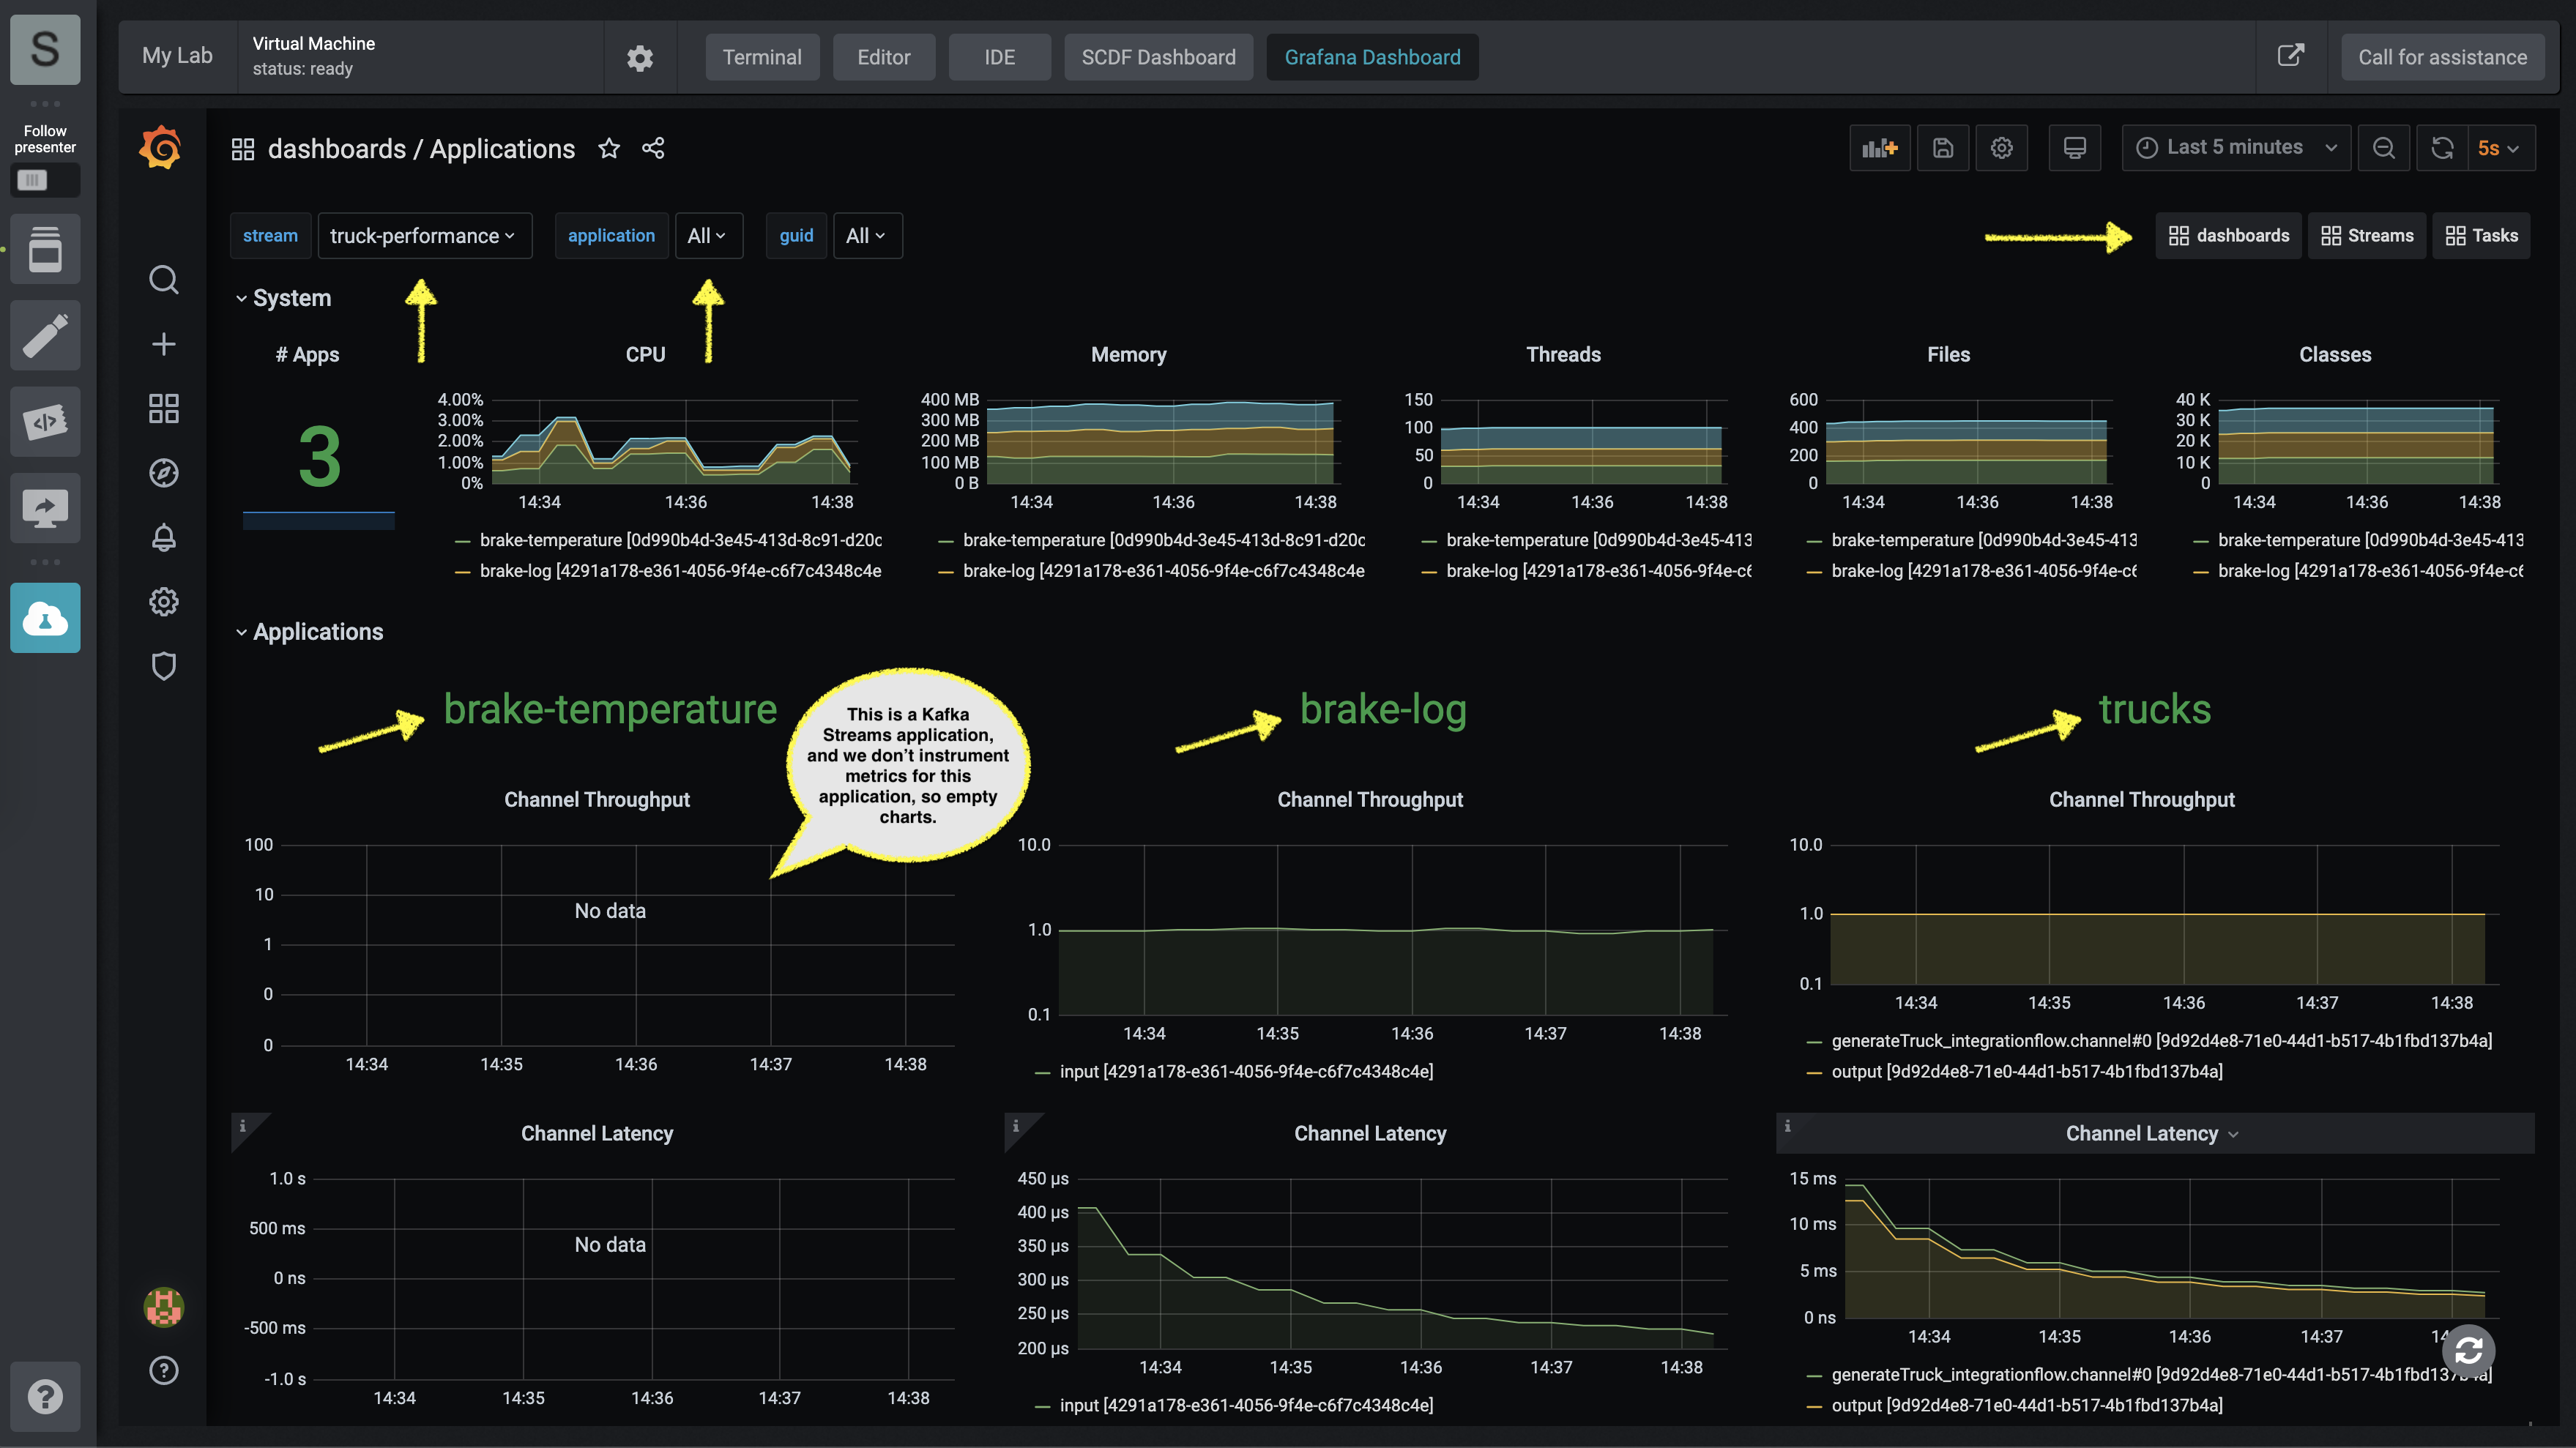
Task: Share the dashboard via share icon
Action: pos(653,148)
